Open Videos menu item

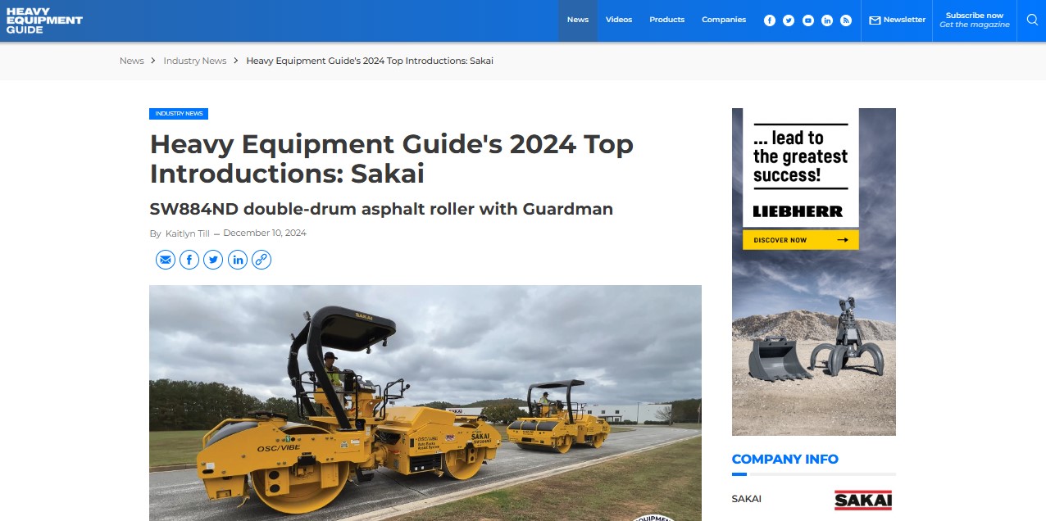[619, 20]
